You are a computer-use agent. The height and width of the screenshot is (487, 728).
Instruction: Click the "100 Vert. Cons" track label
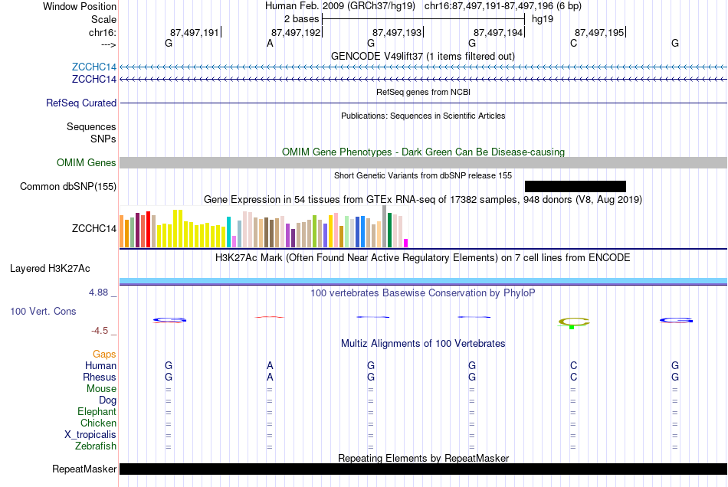point(43,311)
